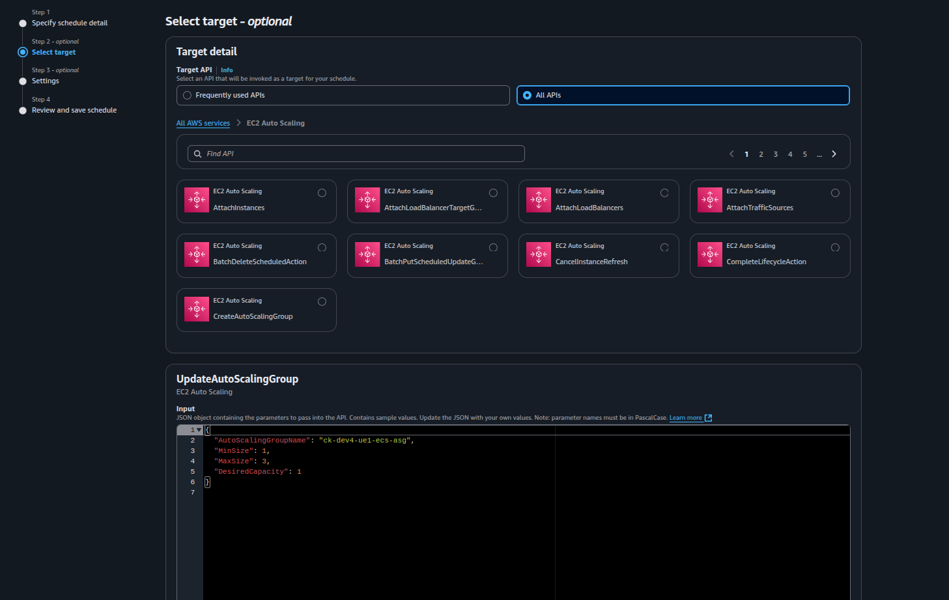Image resolution: width=949 pixels, height=600 pixels.
Task: Click the "MinSize": 1 line in editor
Action: [242, 451]
